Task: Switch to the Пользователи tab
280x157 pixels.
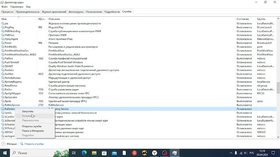Action: click(94, 12)
